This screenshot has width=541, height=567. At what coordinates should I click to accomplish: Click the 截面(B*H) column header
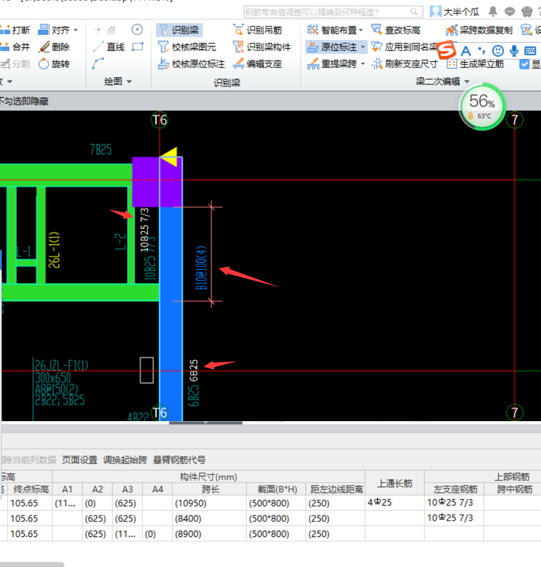coord(277,489)
